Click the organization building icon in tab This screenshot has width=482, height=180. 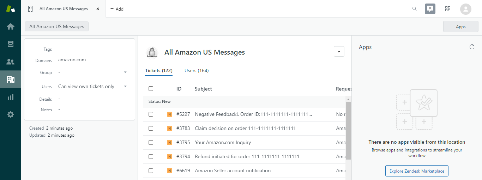pyautogui.click(x=30, y=9)
